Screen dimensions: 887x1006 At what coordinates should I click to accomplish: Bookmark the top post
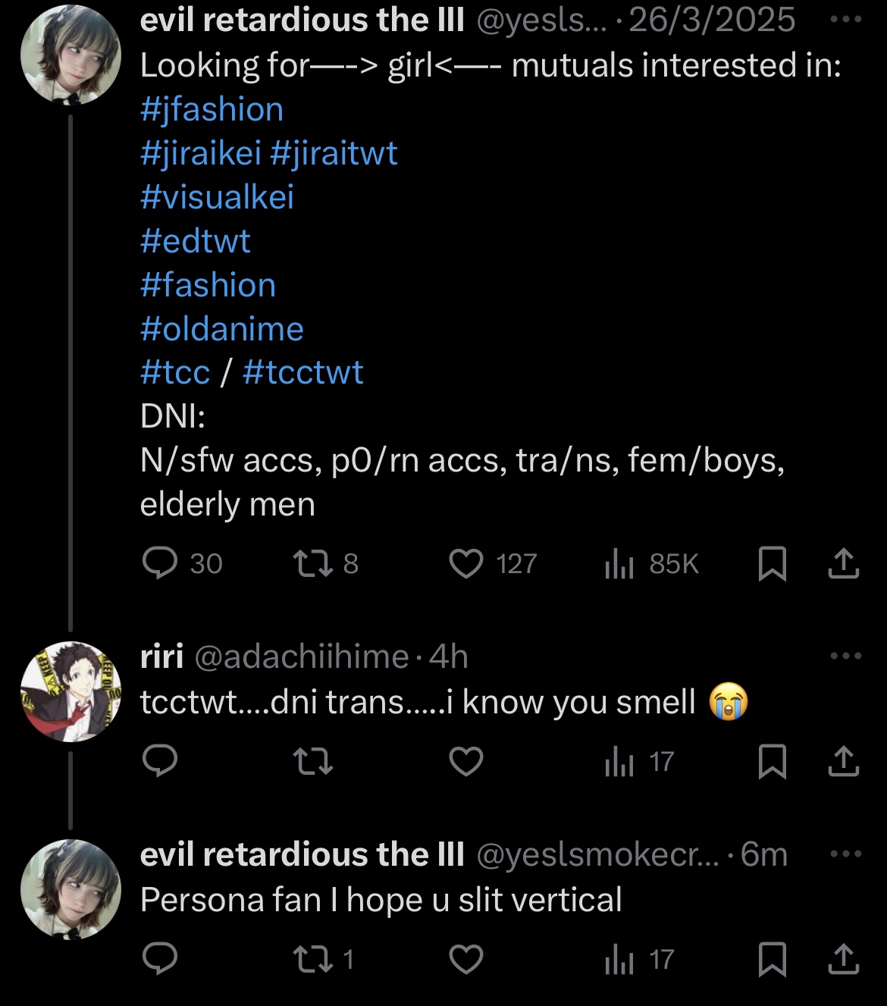click(772, 563)
